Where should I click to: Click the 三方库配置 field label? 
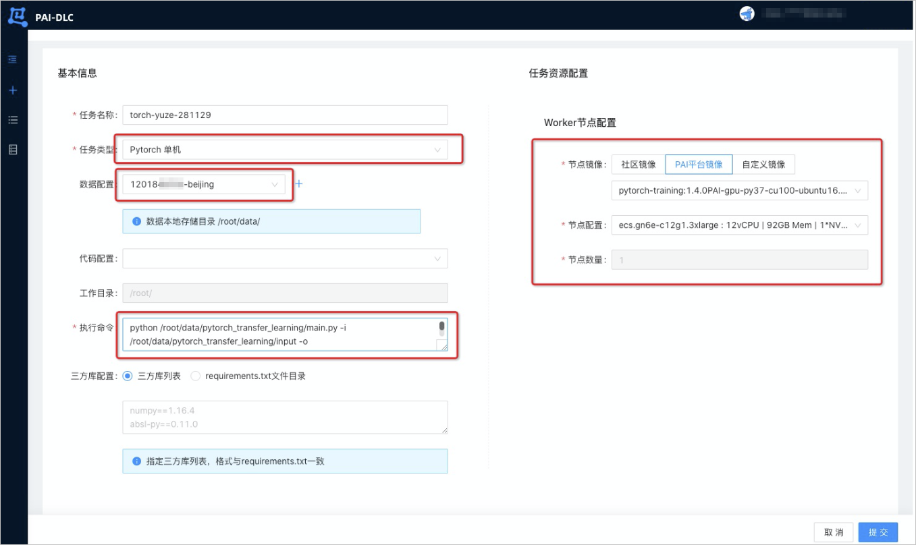pos(94,376)
